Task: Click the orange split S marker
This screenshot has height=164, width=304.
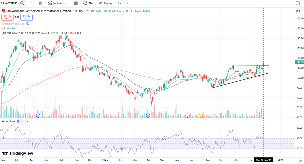Action: 201,116
